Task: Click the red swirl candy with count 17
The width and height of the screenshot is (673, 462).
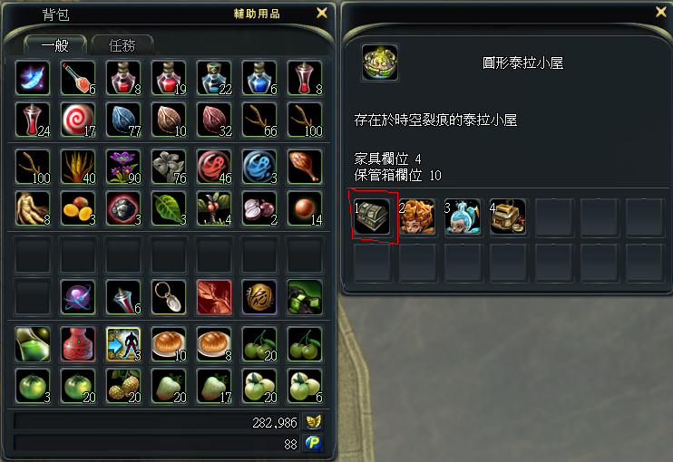Action: coord(78,120)
